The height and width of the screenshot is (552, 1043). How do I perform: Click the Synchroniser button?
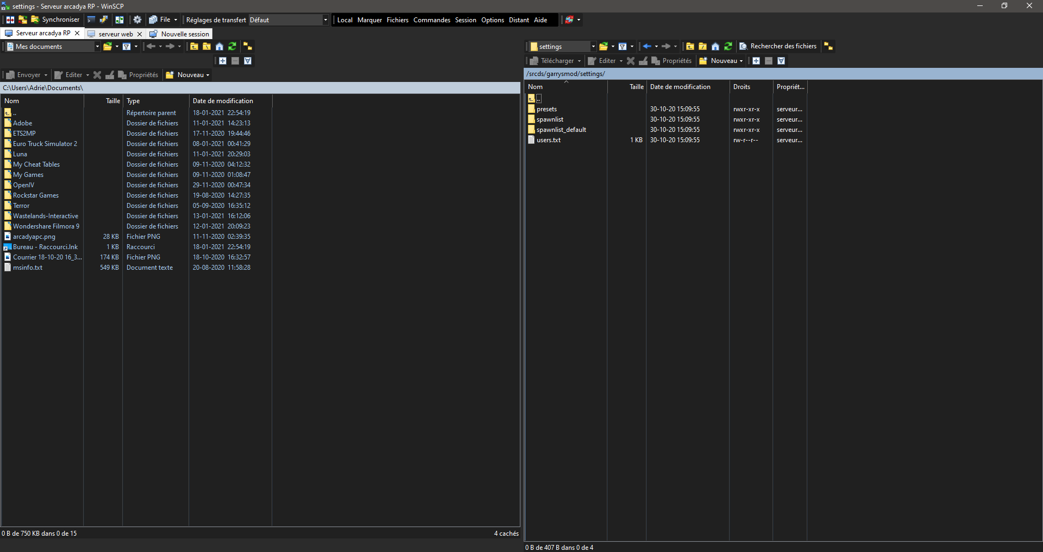(55, 20)
